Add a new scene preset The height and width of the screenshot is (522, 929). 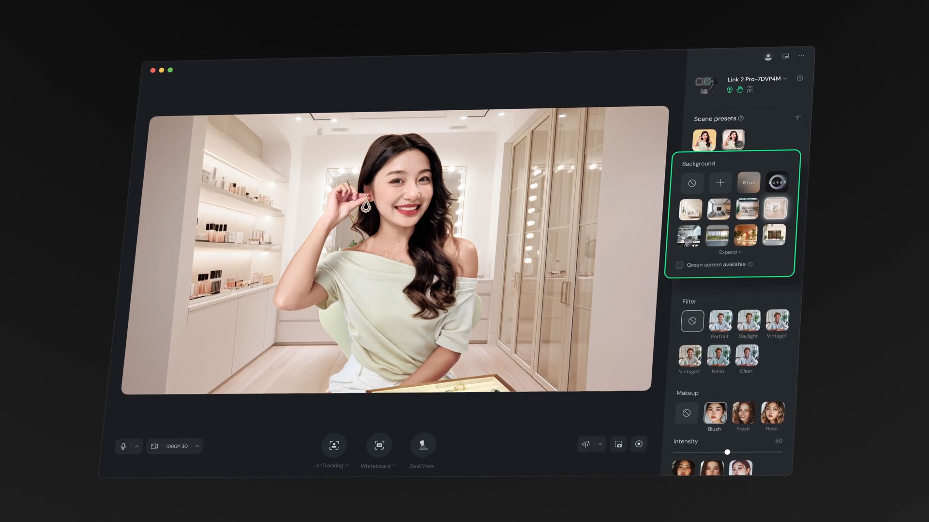(798, 117)
